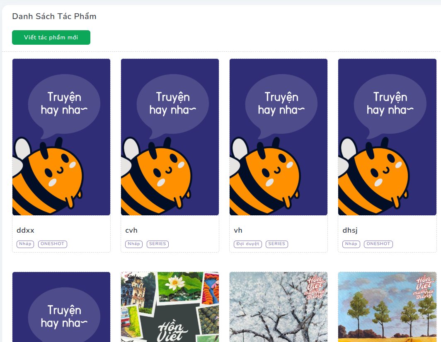Click the 'Nháp' tag under ddxx
Viewport: 441px width, 342px height.
(x=25, y=244)
